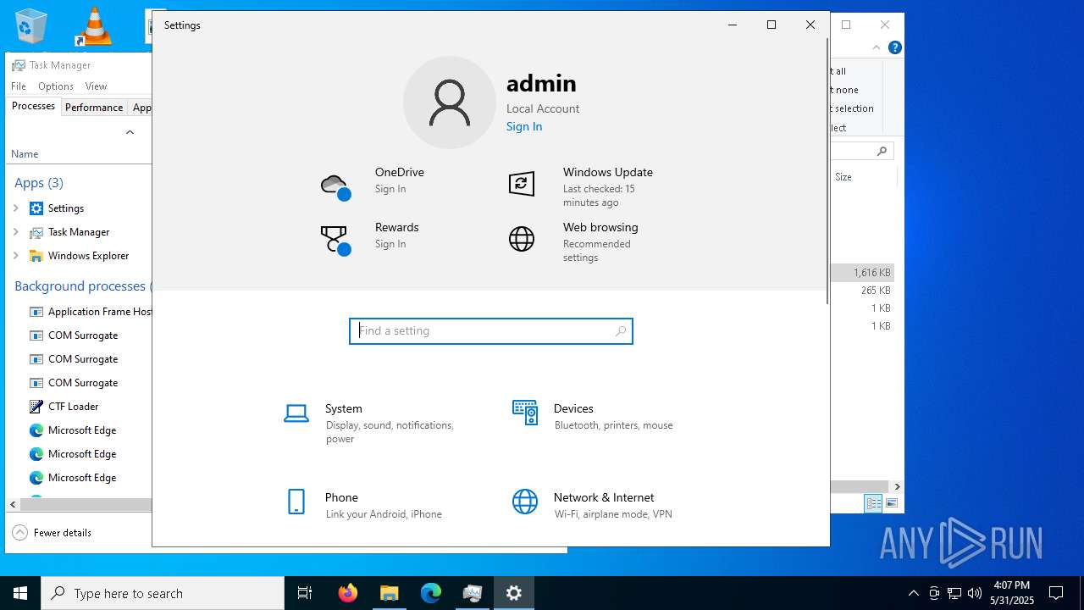Select the CTF Loader process row
1084x610 pixels.
tap(80, 407)
